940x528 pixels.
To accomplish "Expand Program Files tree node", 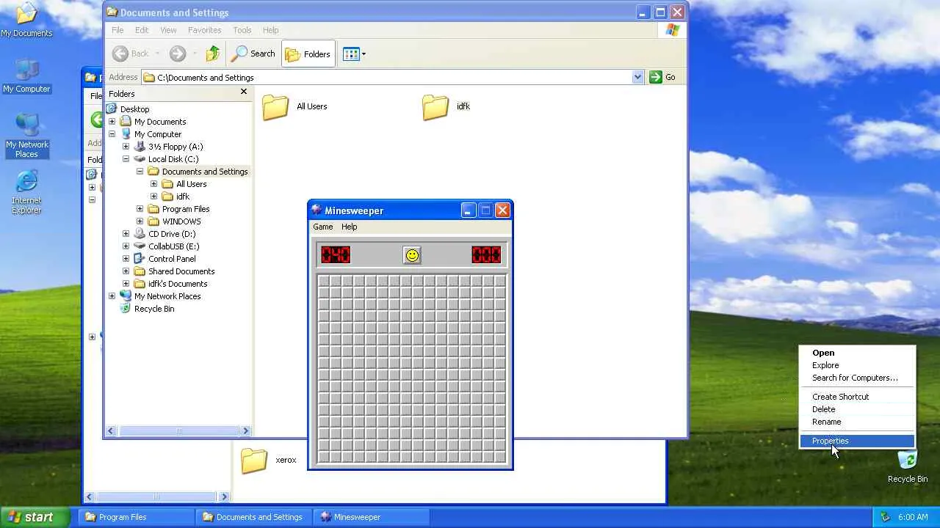I will coord(140,209).
